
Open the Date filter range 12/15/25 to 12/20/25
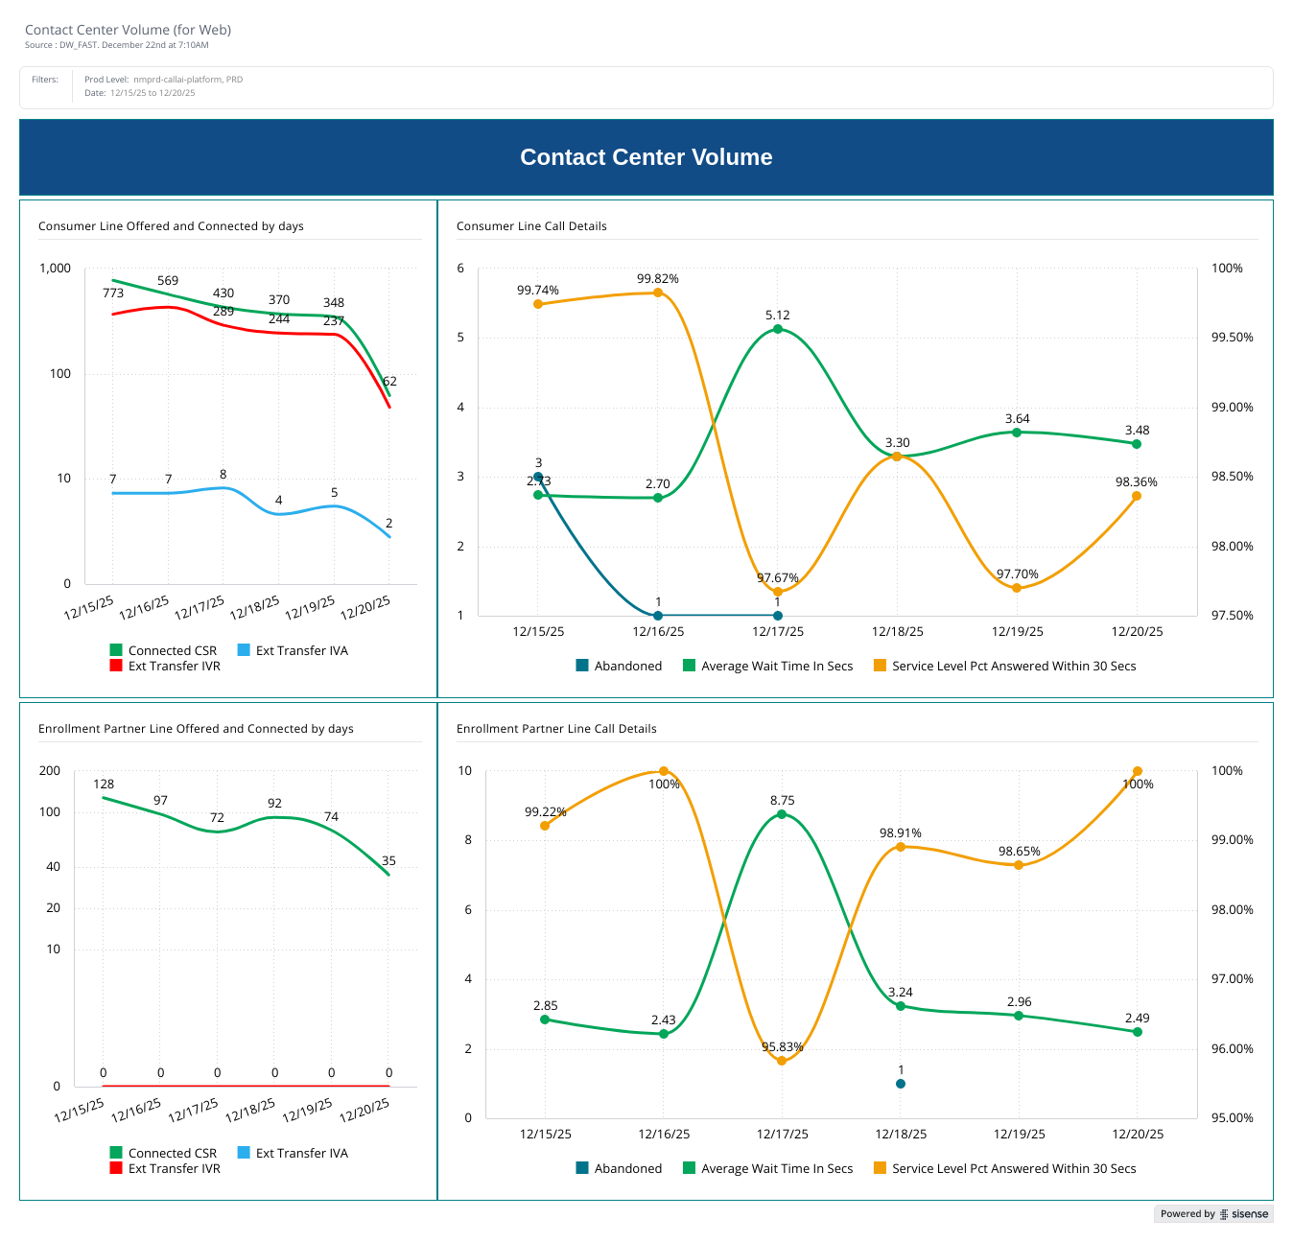tap(153, 93)
